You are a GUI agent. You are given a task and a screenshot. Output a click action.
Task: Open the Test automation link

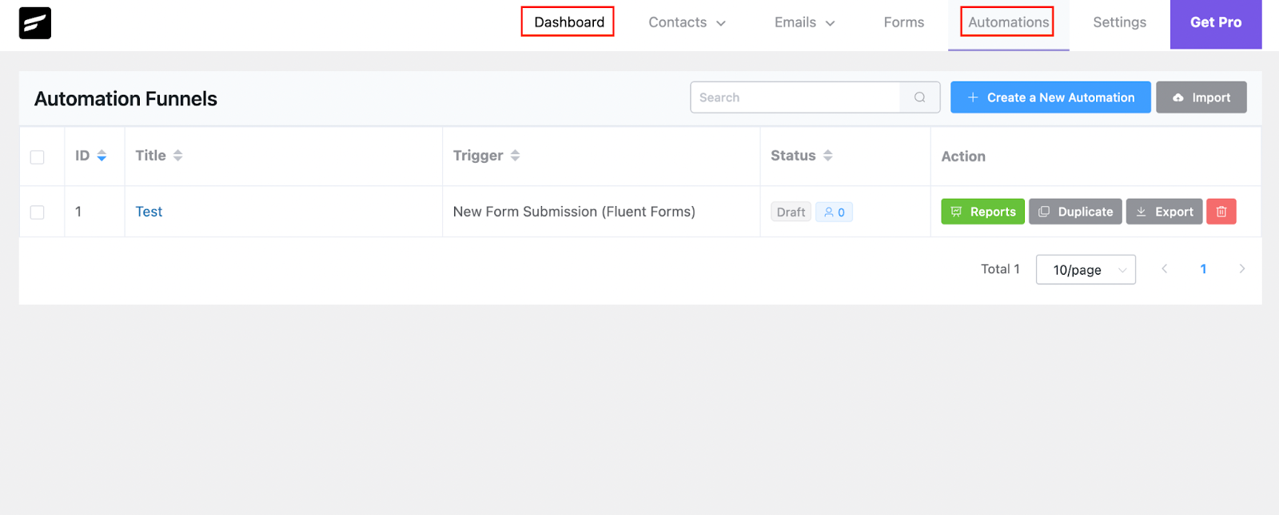(x=149, y=212)
